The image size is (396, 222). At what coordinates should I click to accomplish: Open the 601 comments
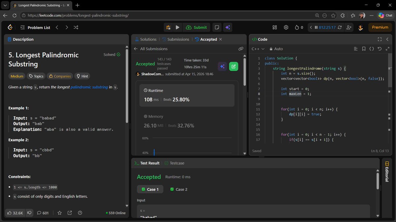point(43,213)
